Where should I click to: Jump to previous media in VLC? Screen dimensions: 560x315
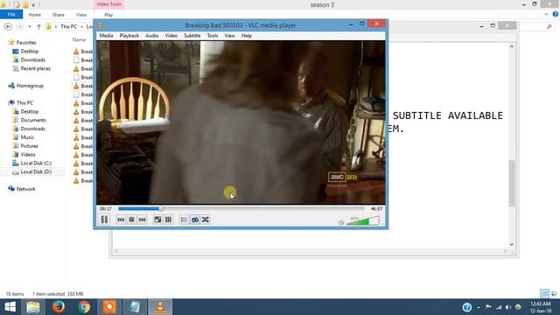[121, 220]
